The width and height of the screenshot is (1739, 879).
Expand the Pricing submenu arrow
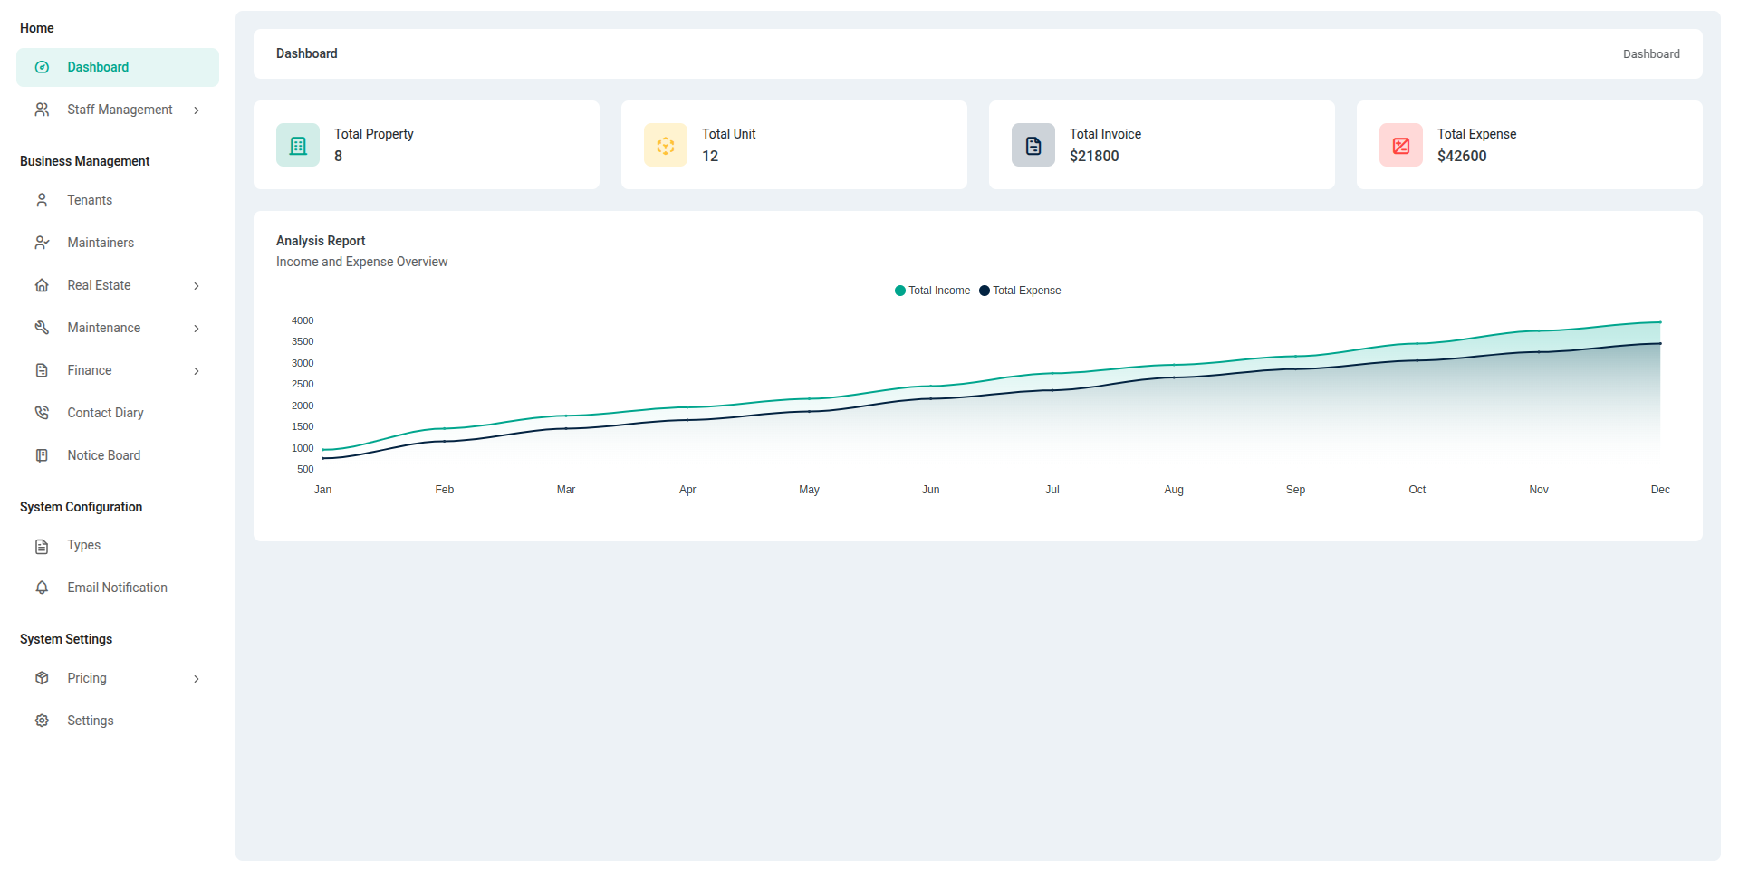pyautogui.click(x=197, y=679)
